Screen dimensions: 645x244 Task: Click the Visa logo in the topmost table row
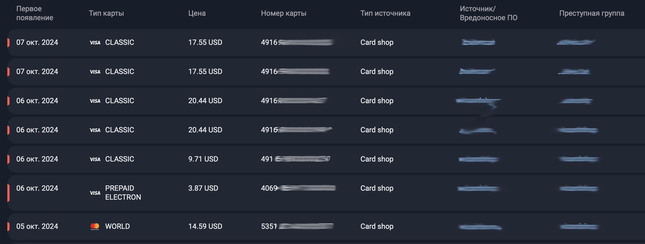[95, 43]
